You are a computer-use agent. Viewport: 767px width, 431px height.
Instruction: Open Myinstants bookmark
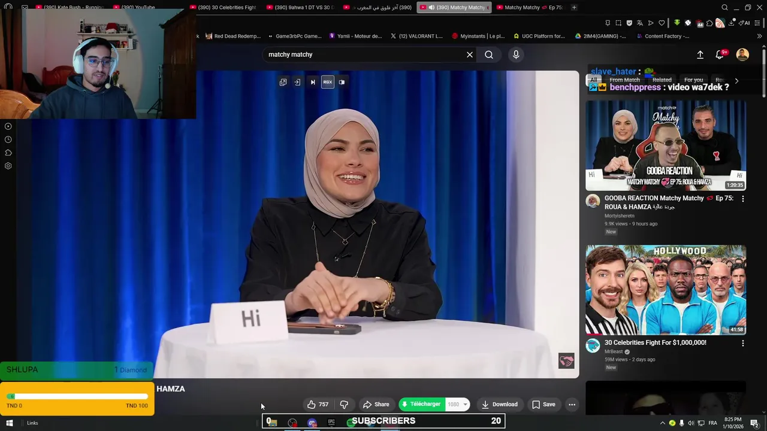tap(478, 36)
